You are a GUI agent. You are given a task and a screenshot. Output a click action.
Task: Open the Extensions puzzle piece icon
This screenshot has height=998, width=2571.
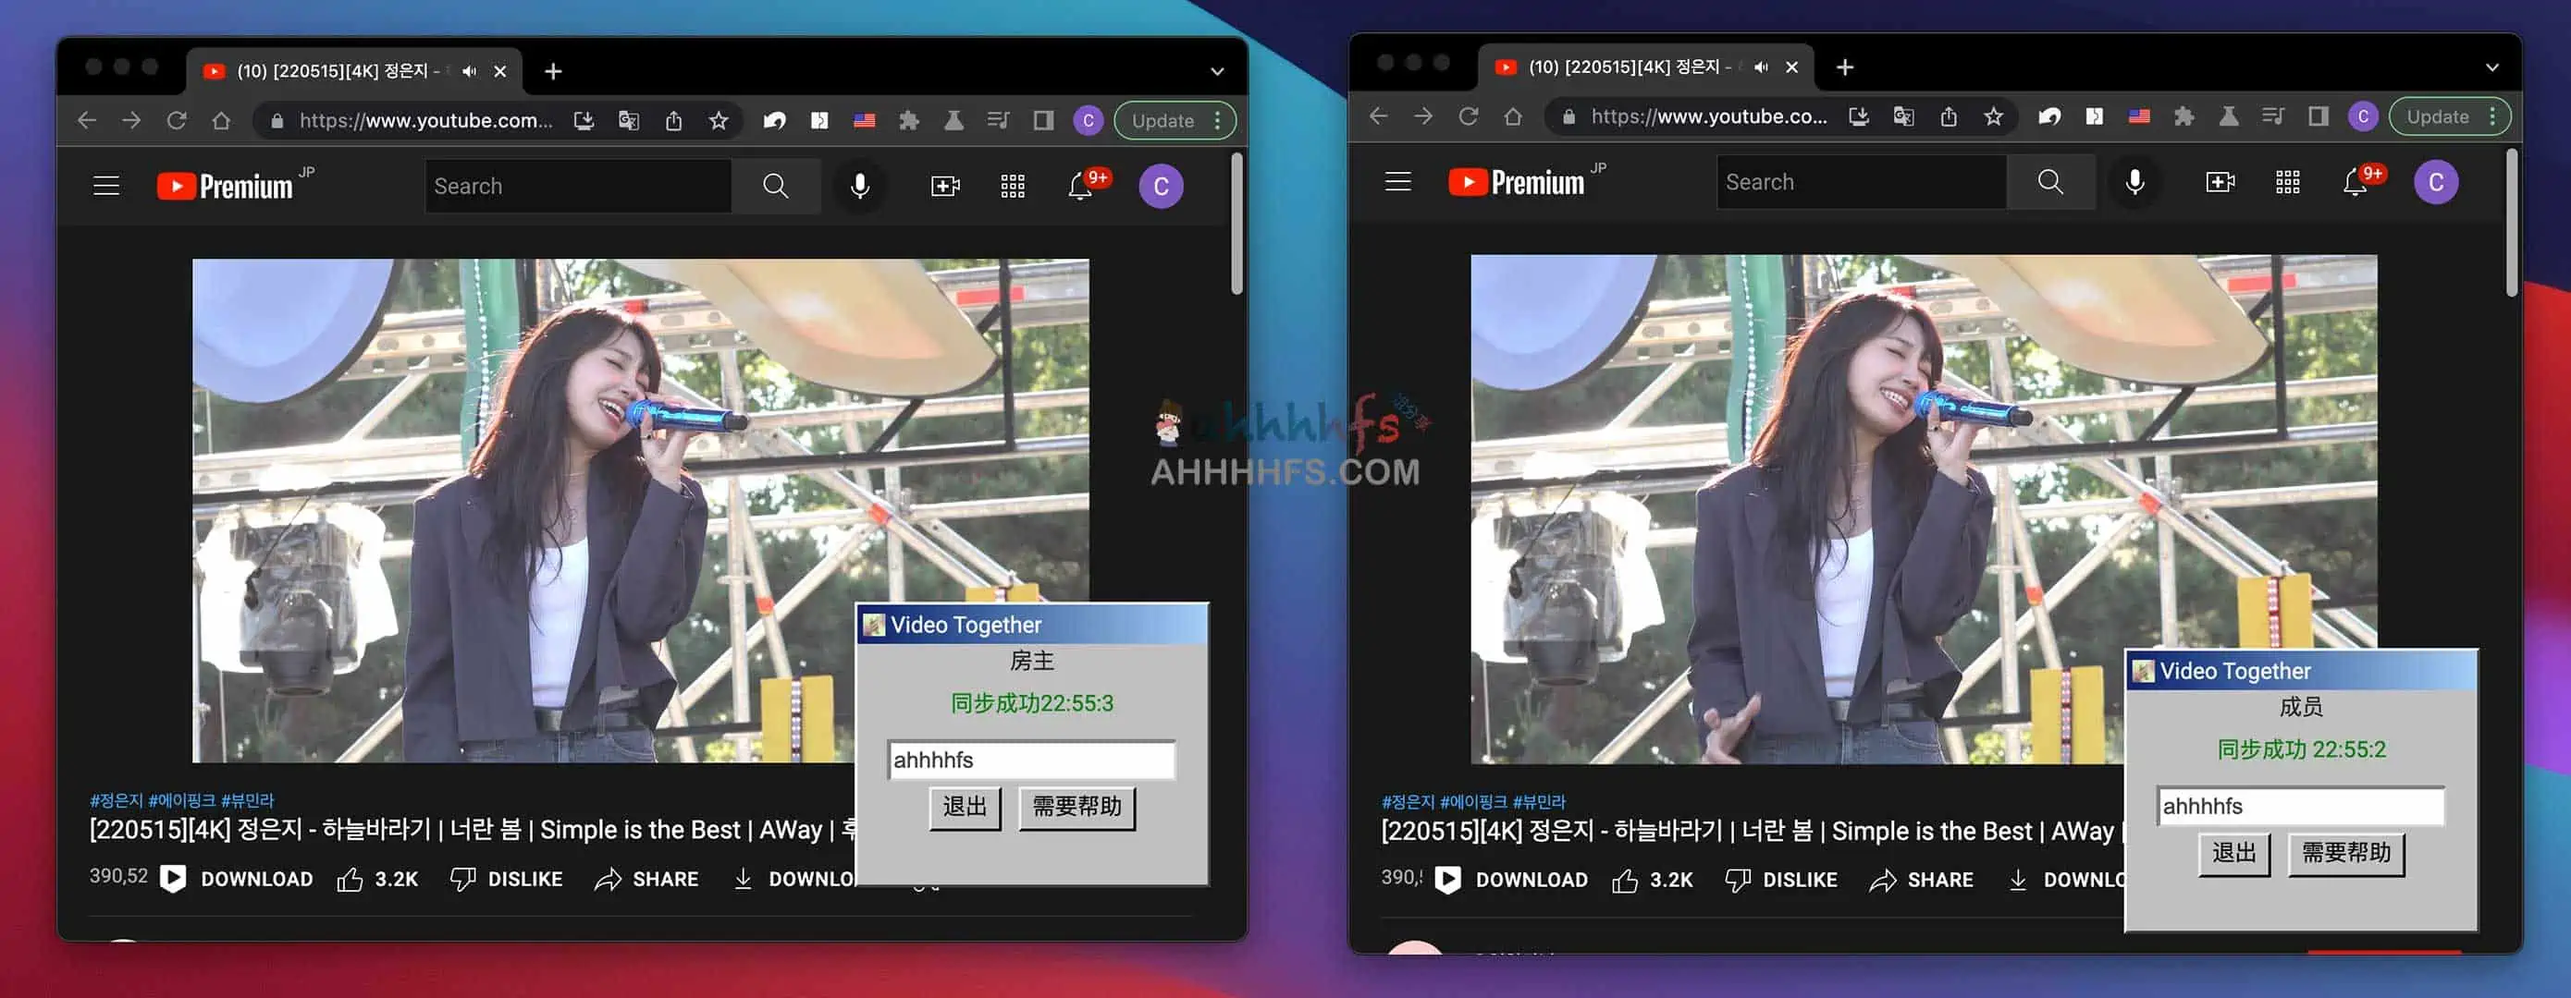[907, 119]
